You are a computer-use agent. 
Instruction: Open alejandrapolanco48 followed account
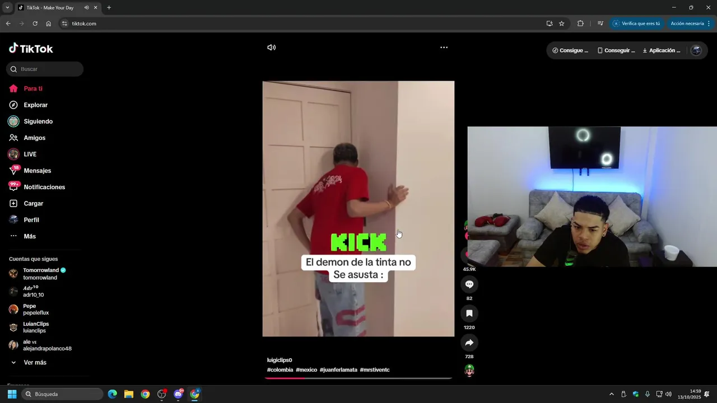click(x=40, y=345)
